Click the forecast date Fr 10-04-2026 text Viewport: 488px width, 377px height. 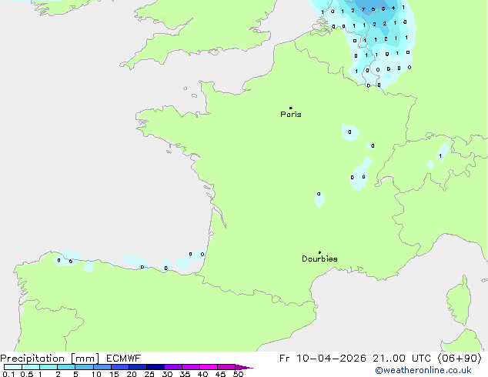(323, 359)
